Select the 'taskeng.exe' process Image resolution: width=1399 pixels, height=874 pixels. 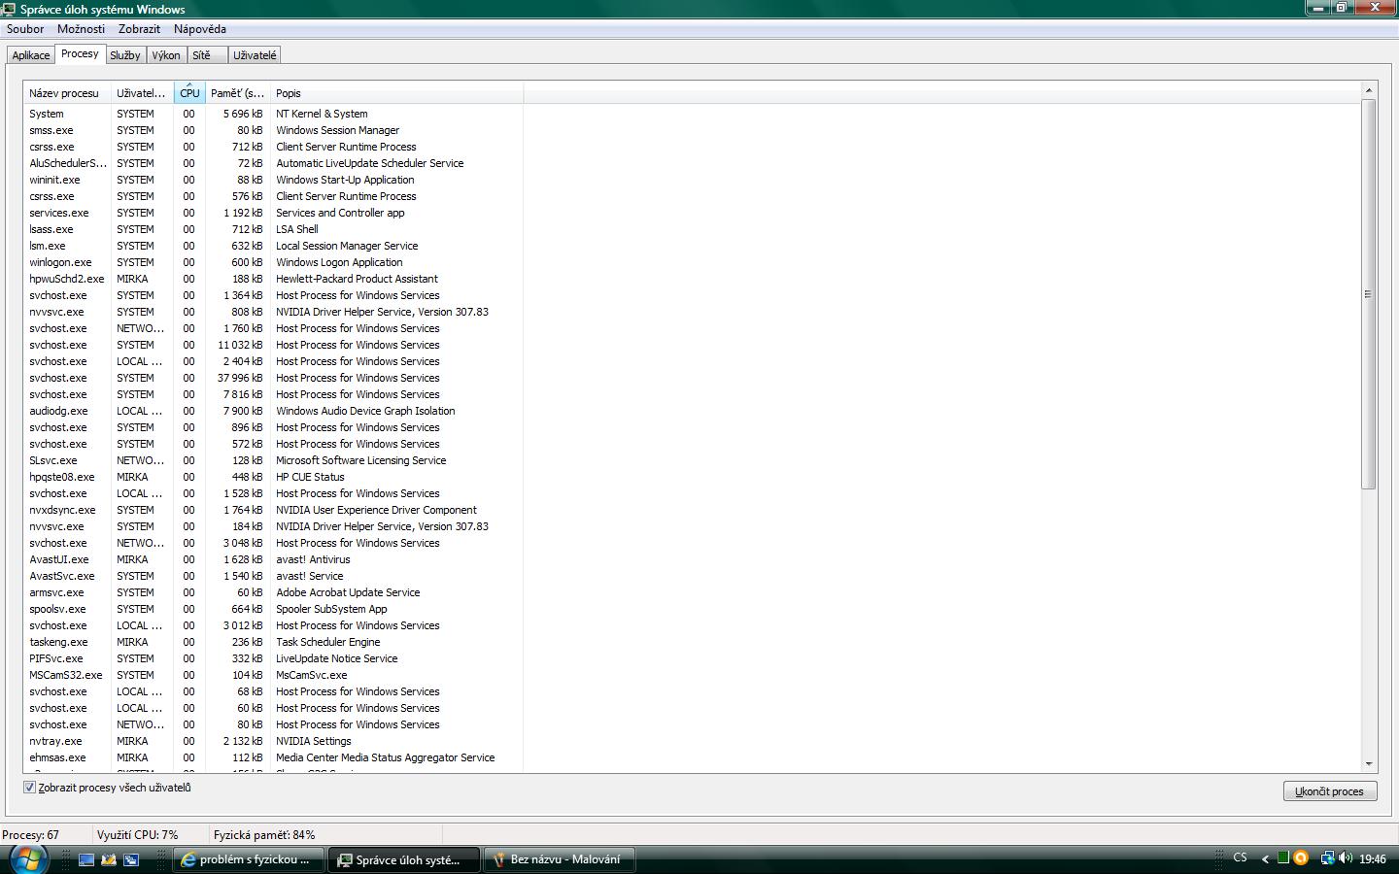pyautogui.click(x=273, y=642)
